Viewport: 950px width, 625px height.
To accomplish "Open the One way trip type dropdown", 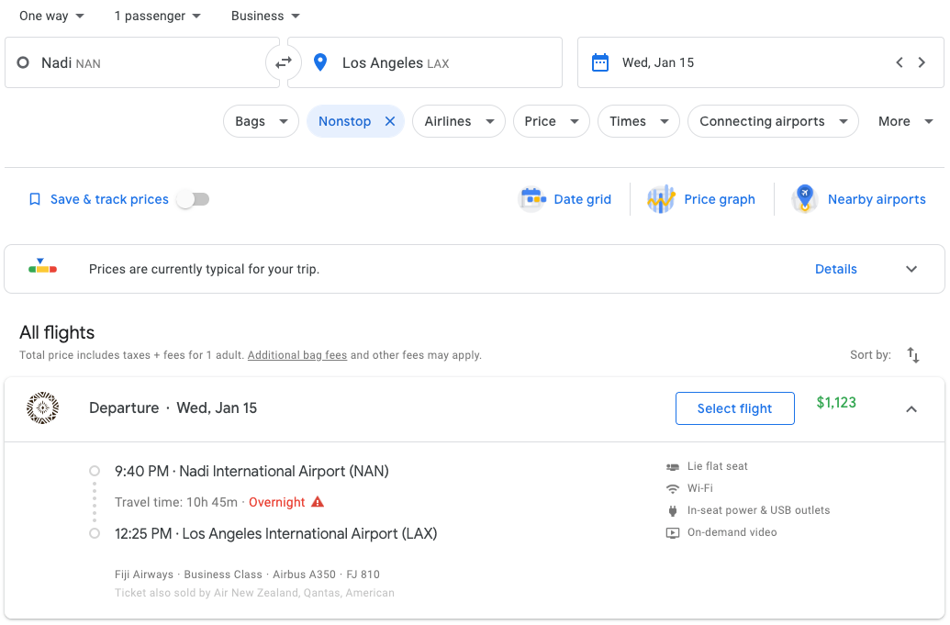I will [52, 16].
